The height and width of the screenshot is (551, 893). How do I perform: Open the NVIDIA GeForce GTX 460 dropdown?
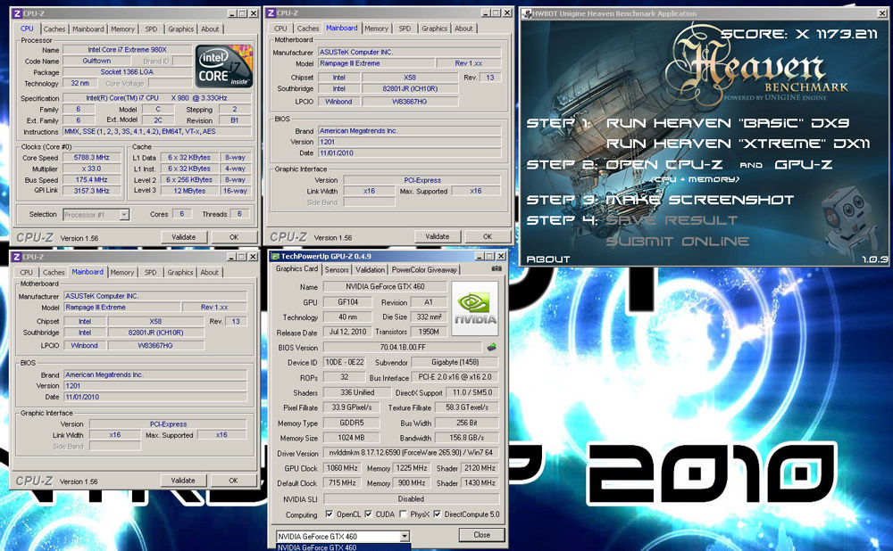405,536
